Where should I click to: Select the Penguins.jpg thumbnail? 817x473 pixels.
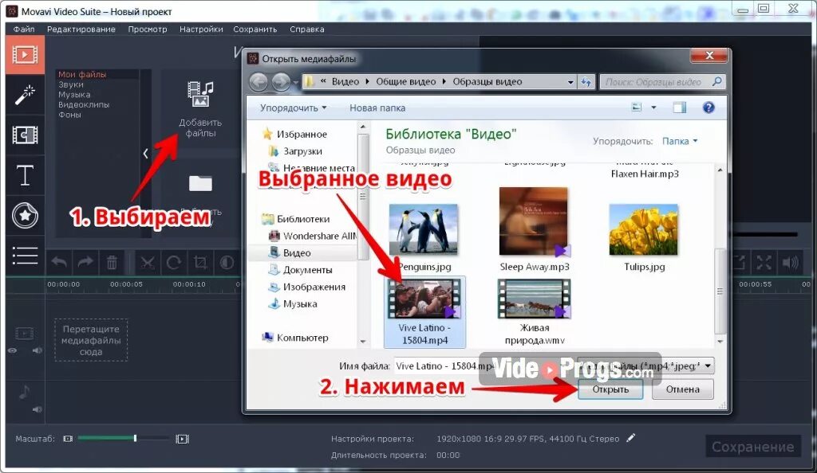point(424,229)
